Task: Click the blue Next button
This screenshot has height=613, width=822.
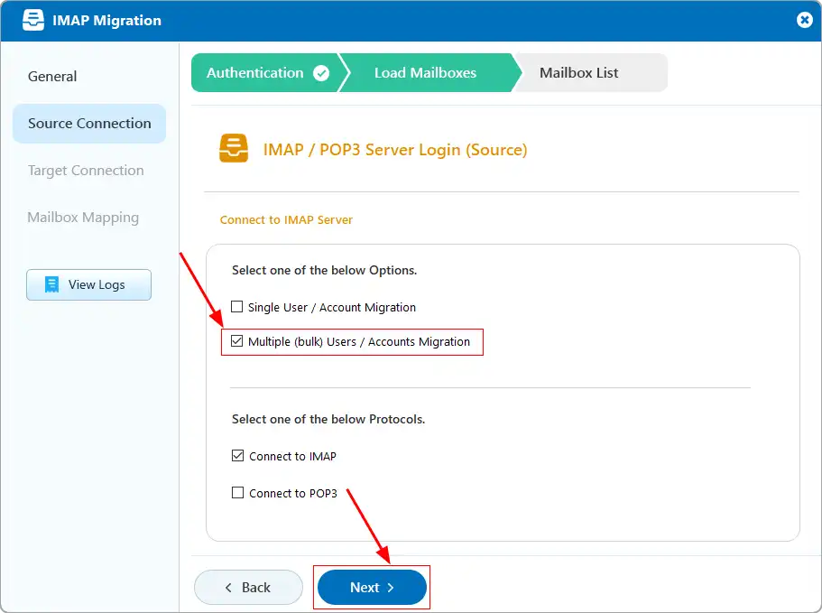Action: (372, 588)
